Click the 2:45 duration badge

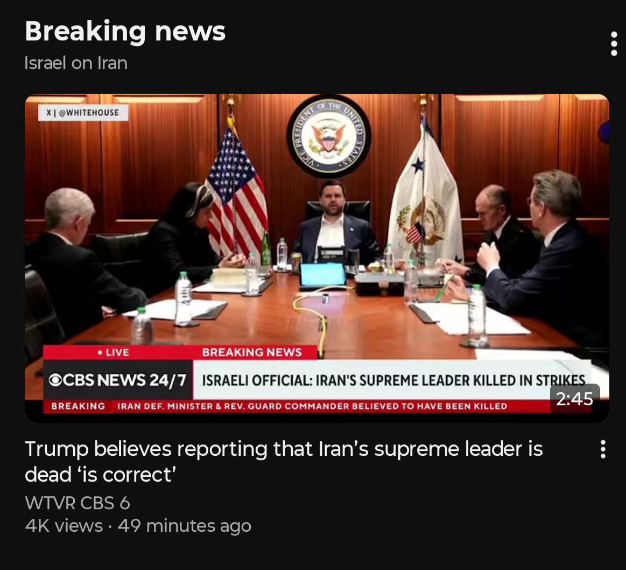pyautogui.click(x=574, y=399)
